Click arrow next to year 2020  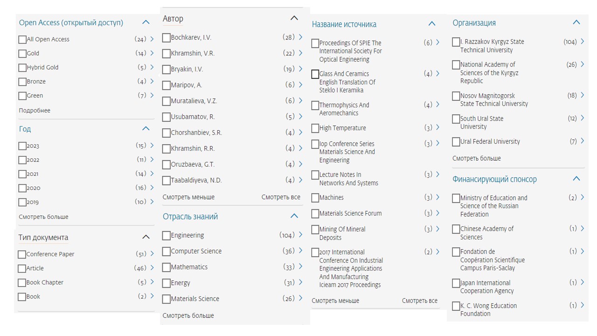(x=152, y=188)
